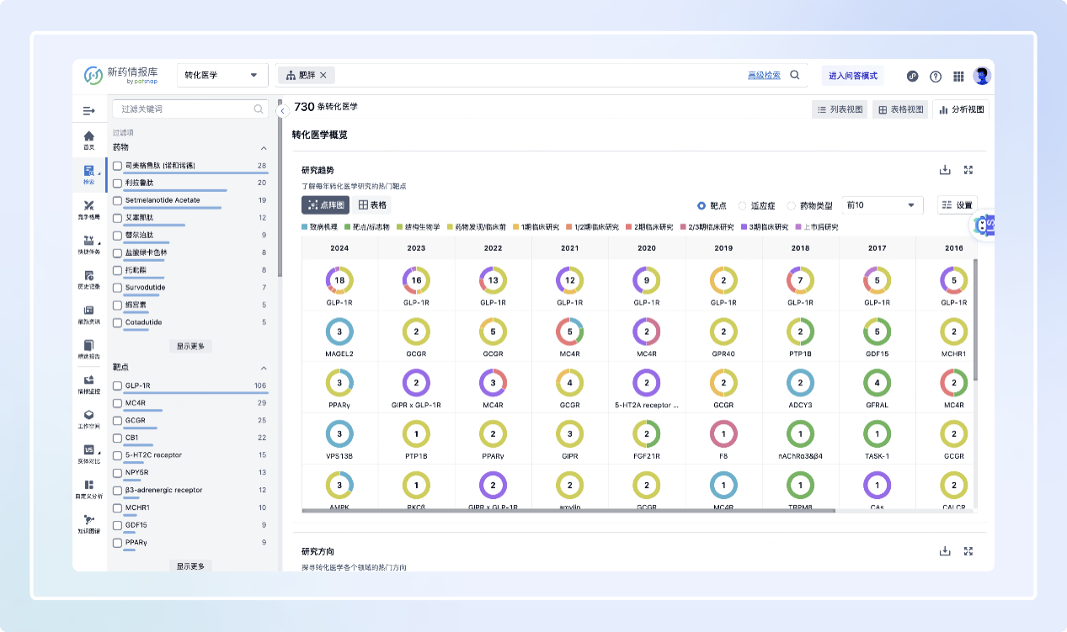Click the chart vertical scrollbar
The height and width of the screenshot is (632, 1067).
[x=975, y=319]
